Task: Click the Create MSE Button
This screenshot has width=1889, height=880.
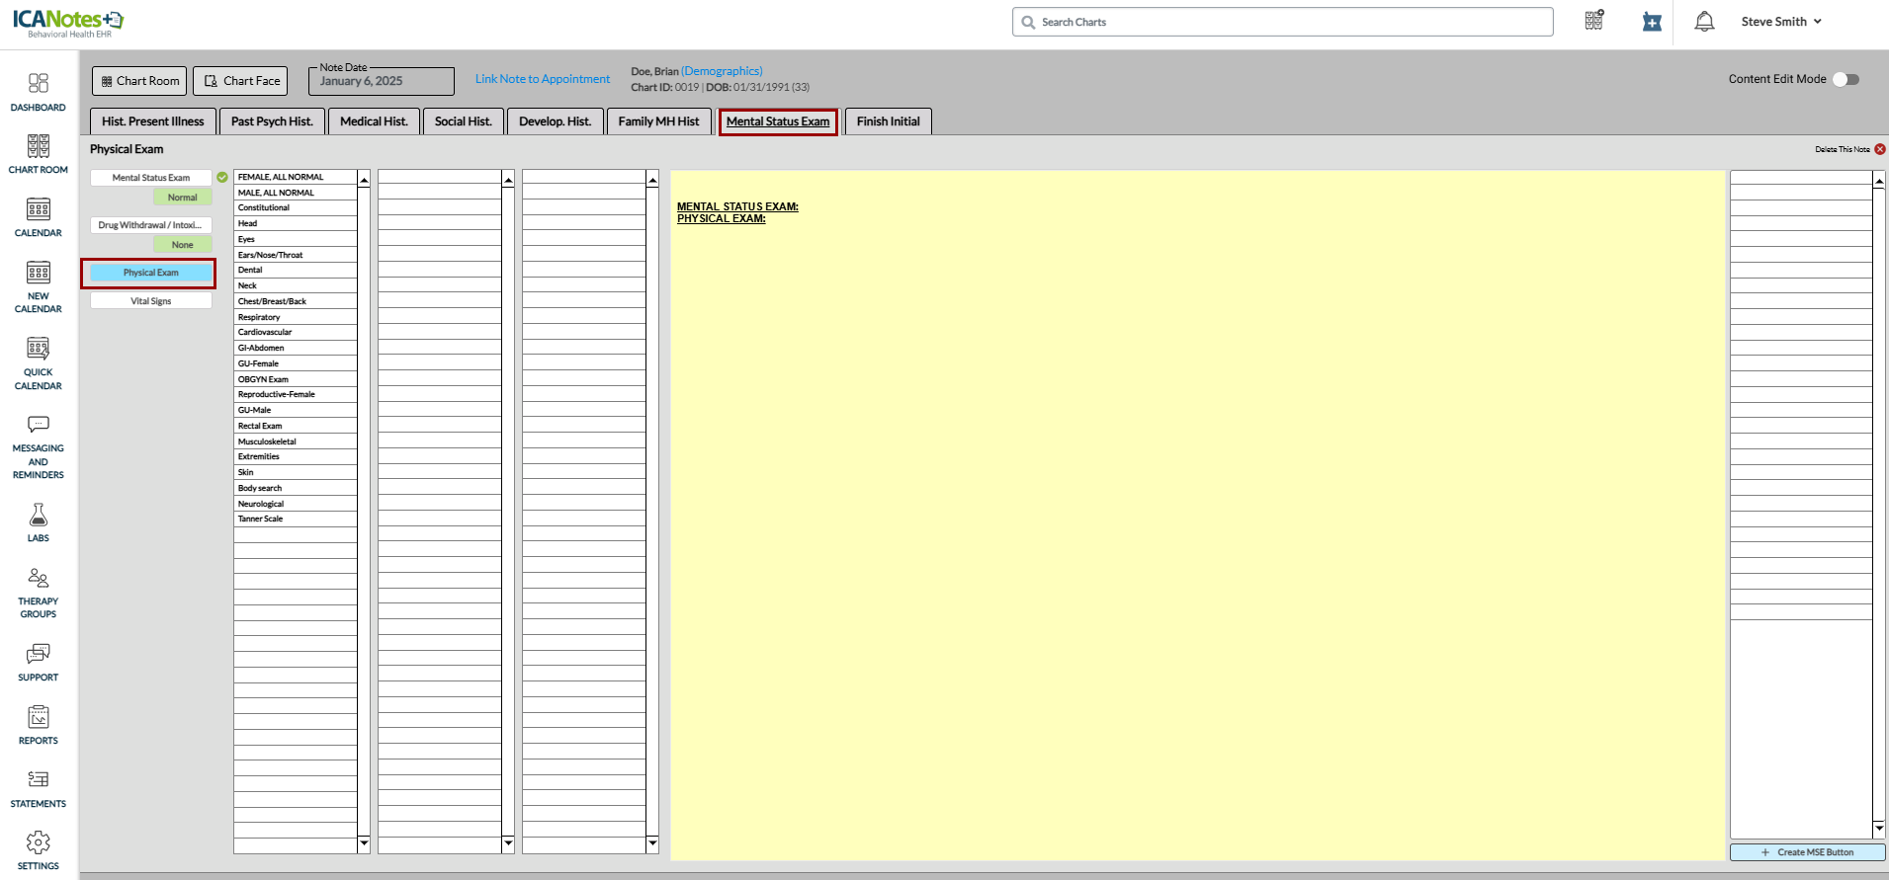Action: 1807,852
